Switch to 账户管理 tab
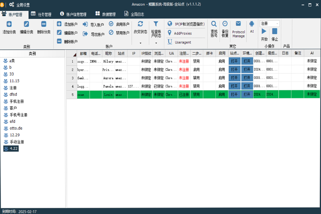This screenshot has width=321, height=214. click(x=14, y=14)
